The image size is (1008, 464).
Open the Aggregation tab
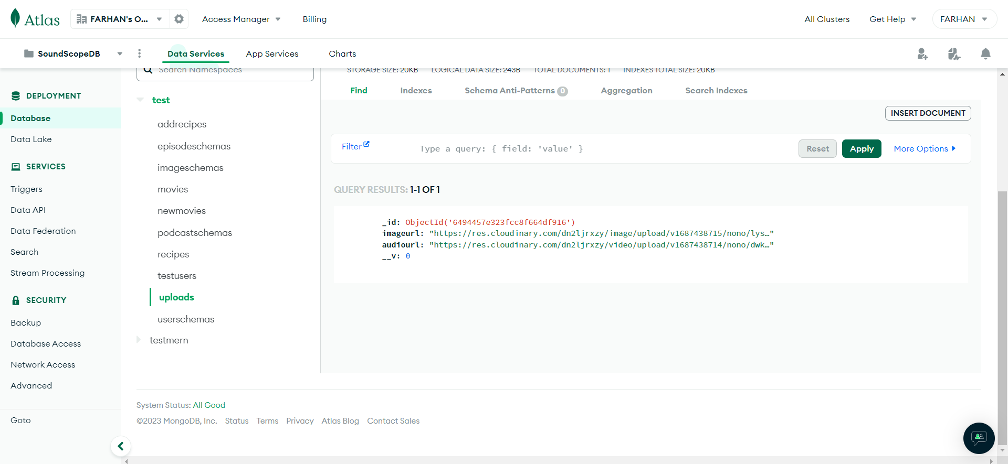pos(627,90)
